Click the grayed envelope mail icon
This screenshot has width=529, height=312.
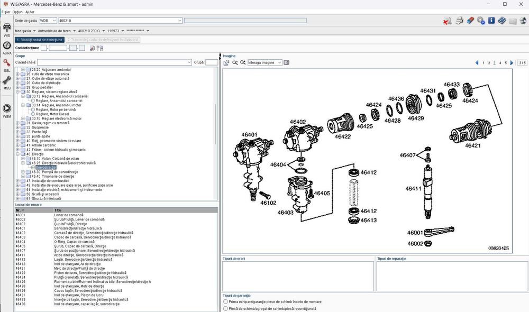[513, 21]
